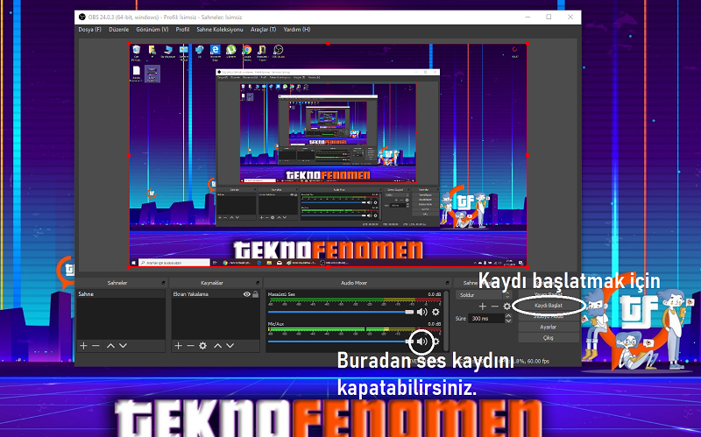This screenshot has width=701, height=437.
Task: Click the Audio Mixer panel title
Action: 354,283
